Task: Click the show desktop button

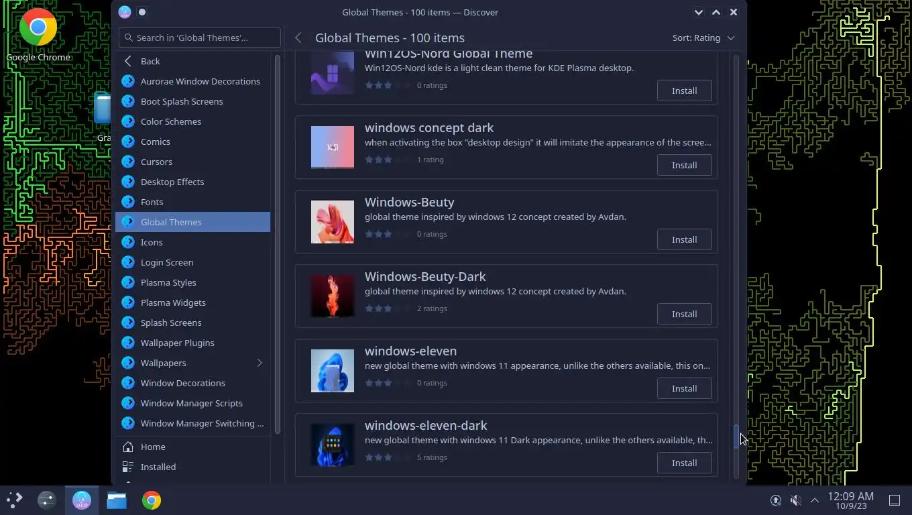Action: pos(894,500)
